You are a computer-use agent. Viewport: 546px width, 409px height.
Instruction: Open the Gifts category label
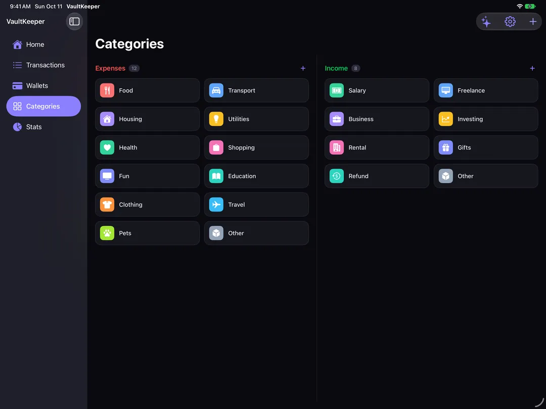coord(464,147)
